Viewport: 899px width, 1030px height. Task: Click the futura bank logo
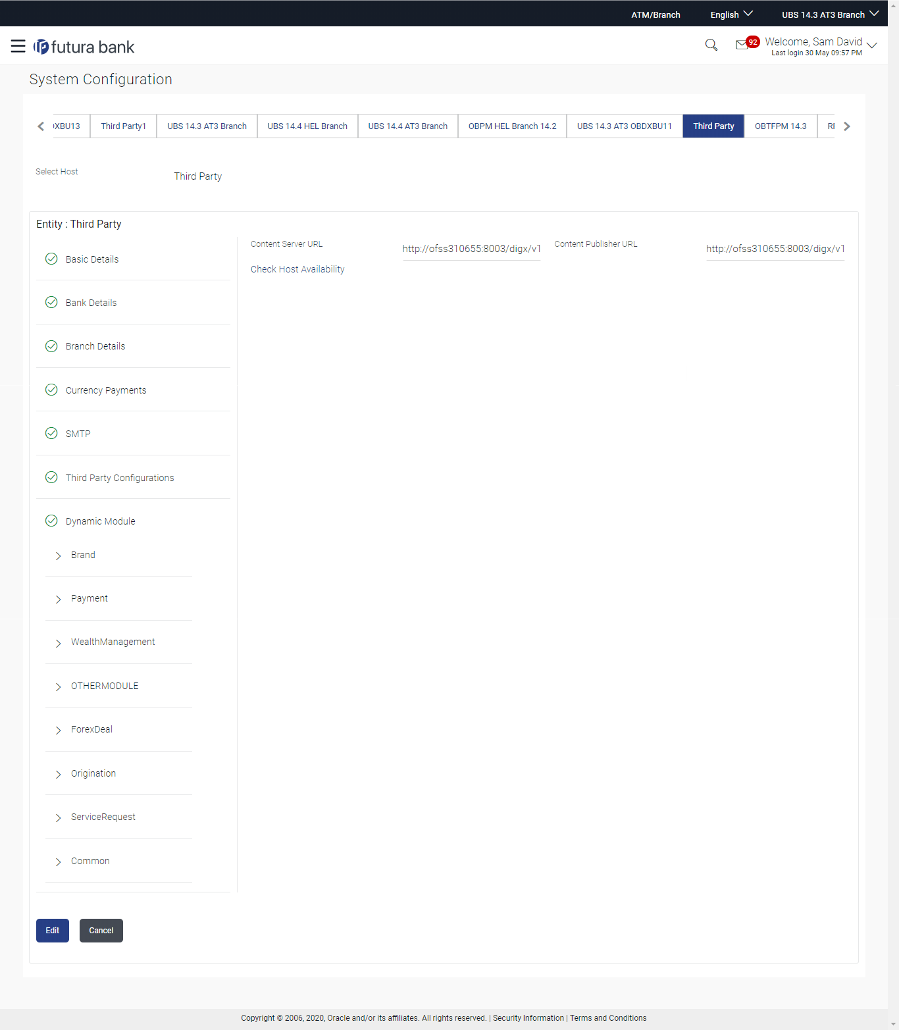point(84,47)
